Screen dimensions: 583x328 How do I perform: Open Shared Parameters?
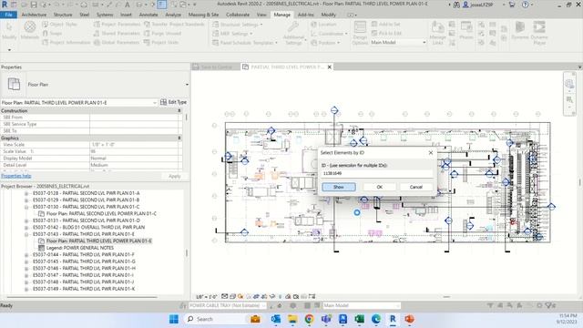tap(117, 33)
